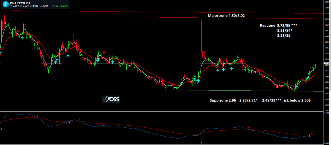
Task: Select the low price value 2.829
Action: click(36, 6)
